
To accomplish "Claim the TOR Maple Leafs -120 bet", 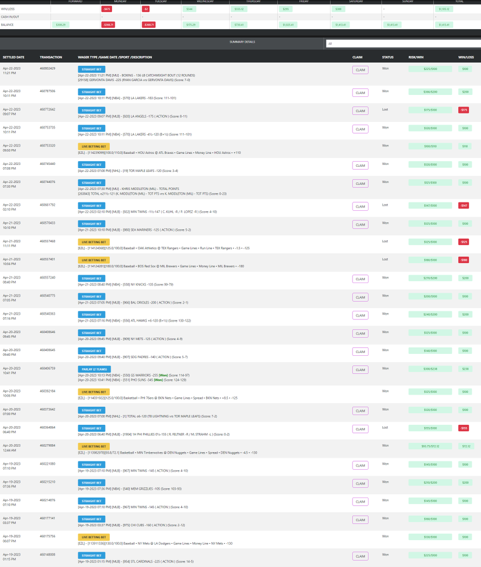I will point(360,165).
